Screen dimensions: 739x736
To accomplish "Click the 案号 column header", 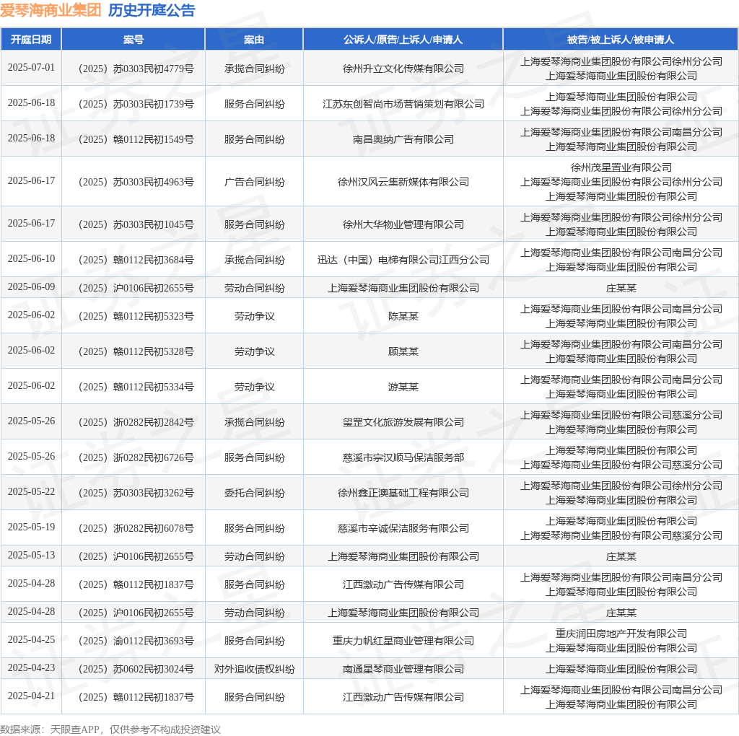I will click(134, 40).
